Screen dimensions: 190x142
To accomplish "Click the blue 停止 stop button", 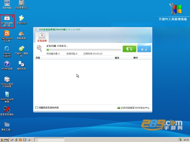I will [144, 48].
